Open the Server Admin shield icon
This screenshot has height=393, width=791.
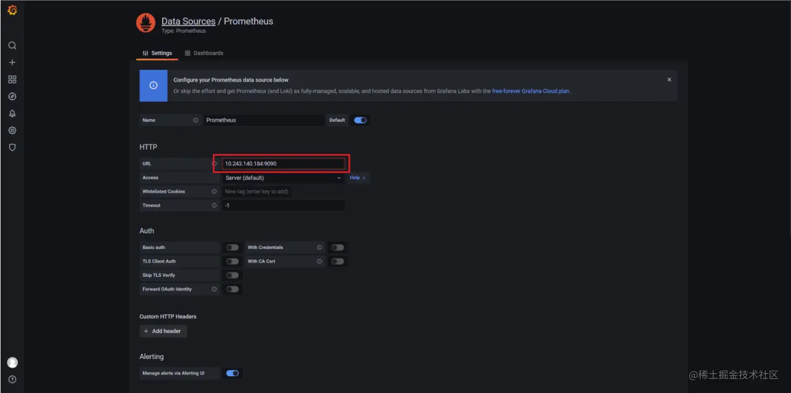click(x=12, y=147)
